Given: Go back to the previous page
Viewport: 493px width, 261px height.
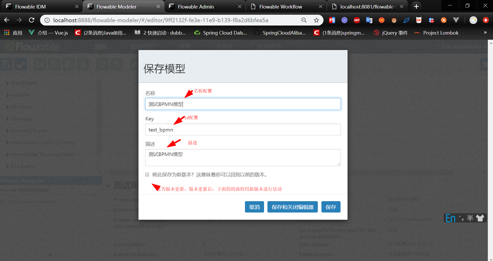Looking at the screenshot, I should (7, 20).
